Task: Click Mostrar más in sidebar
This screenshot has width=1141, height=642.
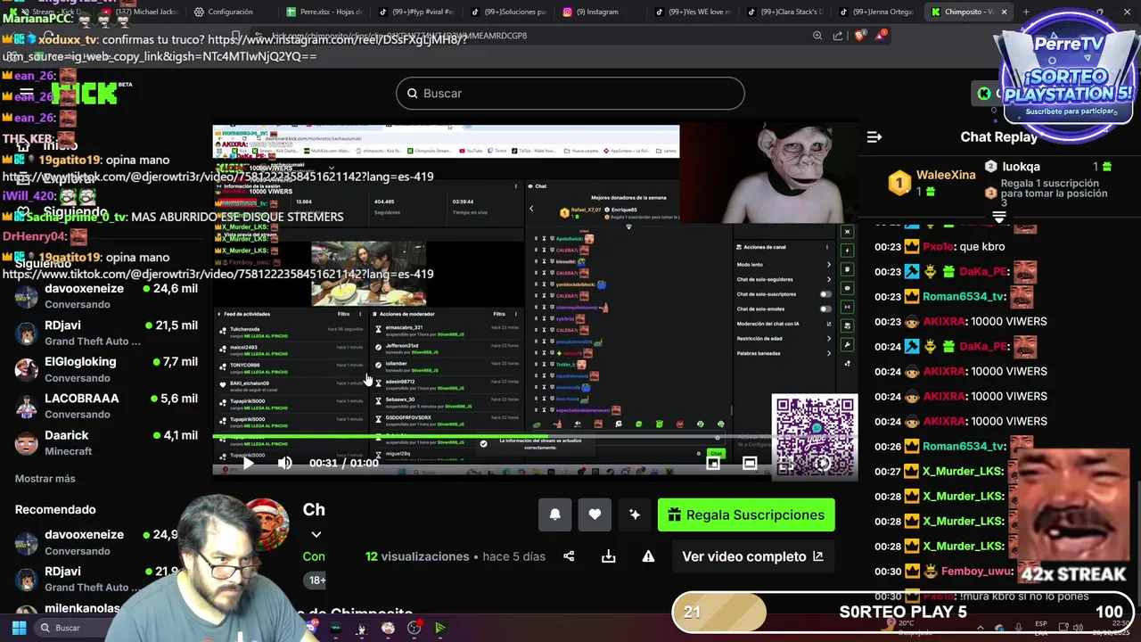Action: tap(45, 479)
